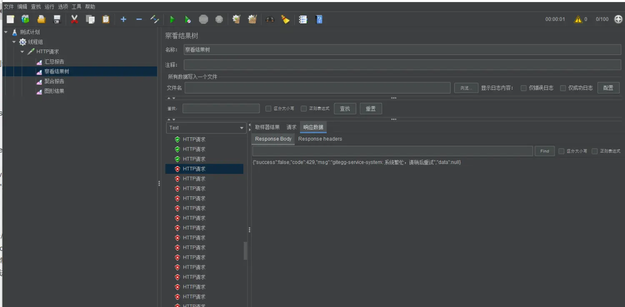The image size is (625, 307).
Task: Select the 响应数据 tab
Action: pos(313,127)
